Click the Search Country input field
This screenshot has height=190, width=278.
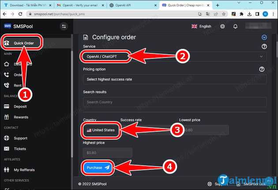[x=174, y=102]
